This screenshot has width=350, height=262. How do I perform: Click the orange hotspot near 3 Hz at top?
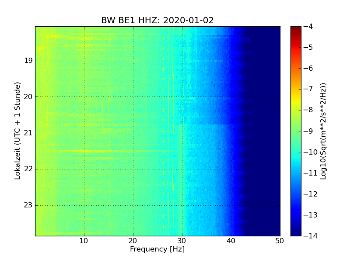(x=53, y=37)
